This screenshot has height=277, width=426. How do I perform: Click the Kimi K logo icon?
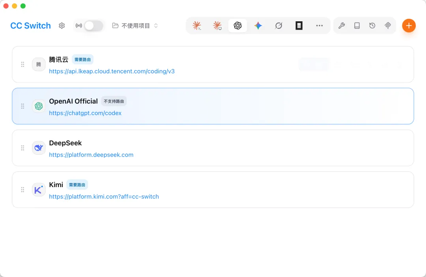tap(39, 190)
